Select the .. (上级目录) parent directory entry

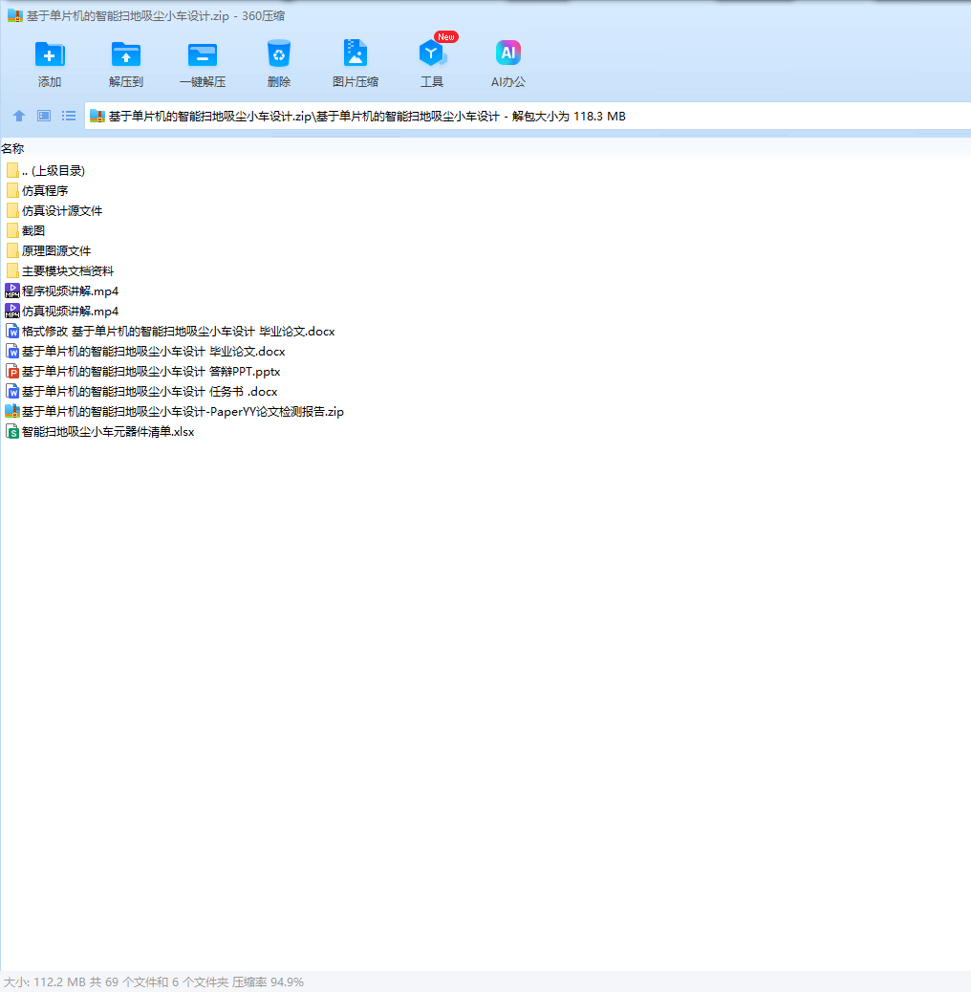(x=54, y=171)
